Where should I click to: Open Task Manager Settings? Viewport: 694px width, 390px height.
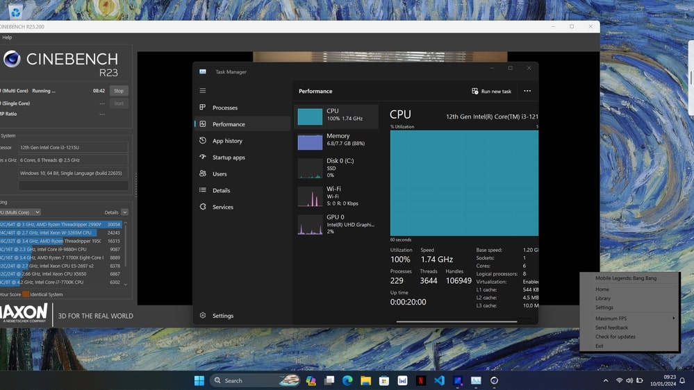tap(242, 316)
